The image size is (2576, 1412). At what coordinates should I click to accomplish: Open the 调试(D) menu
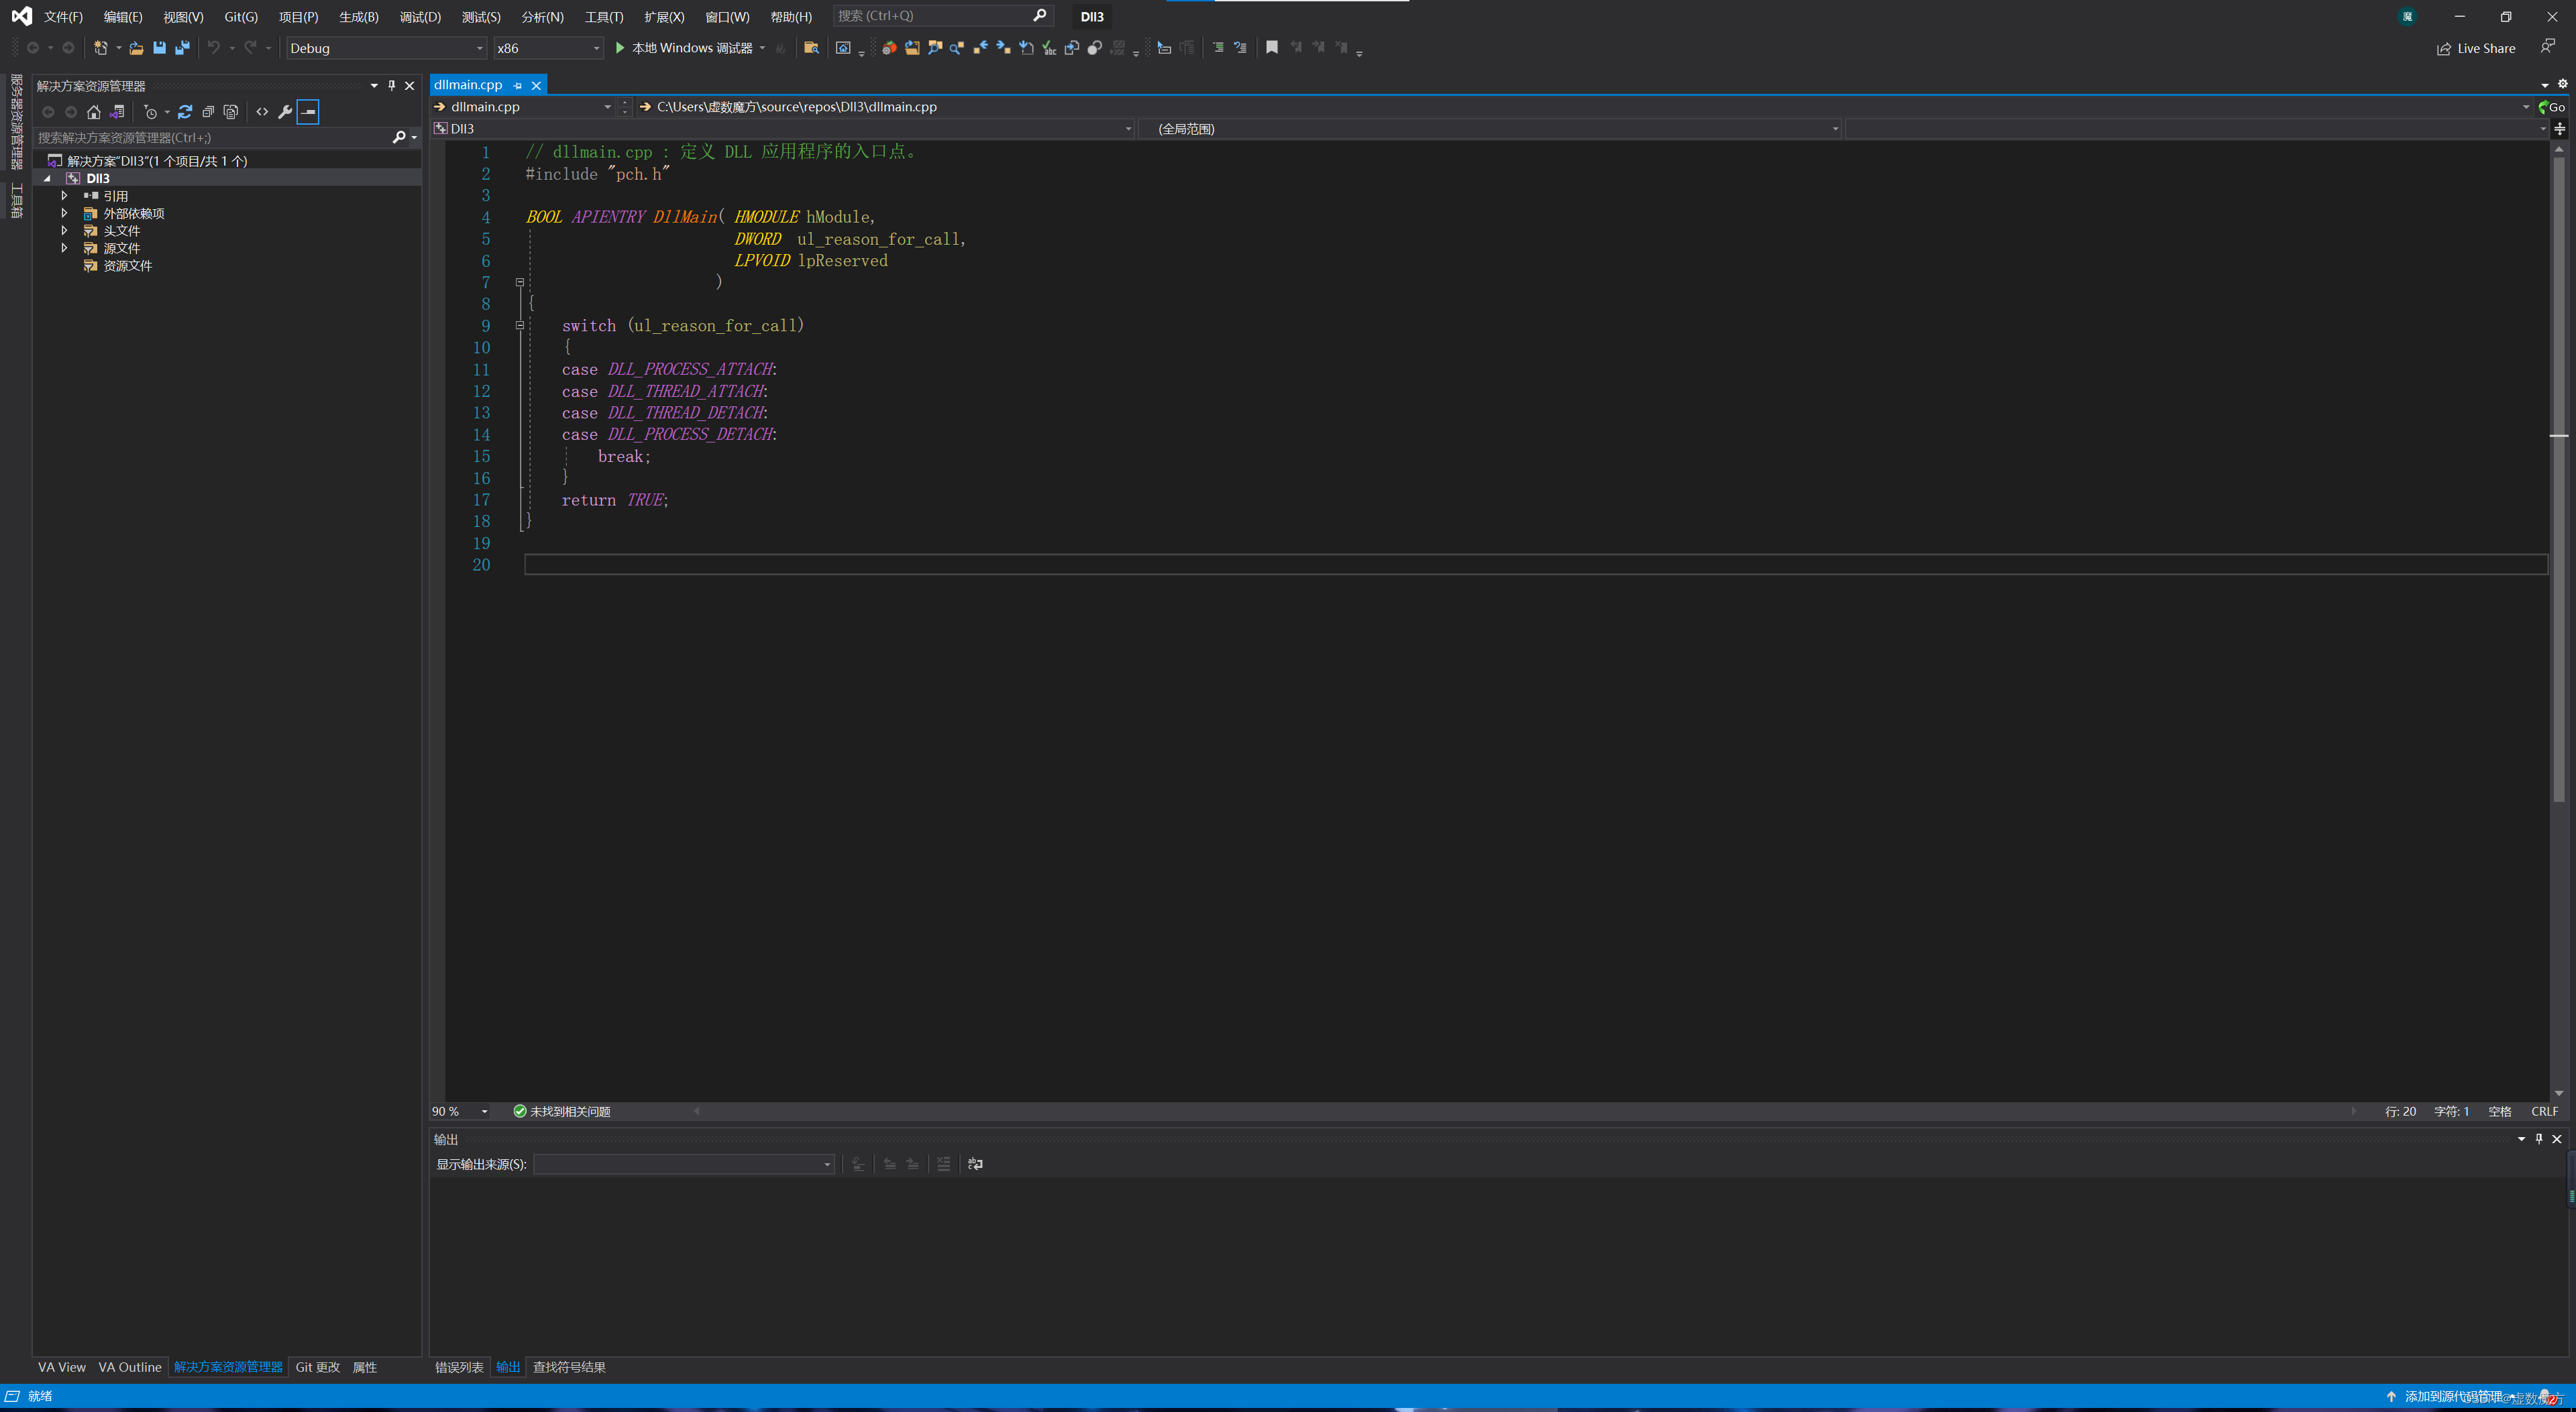click(x=419, y=17)
